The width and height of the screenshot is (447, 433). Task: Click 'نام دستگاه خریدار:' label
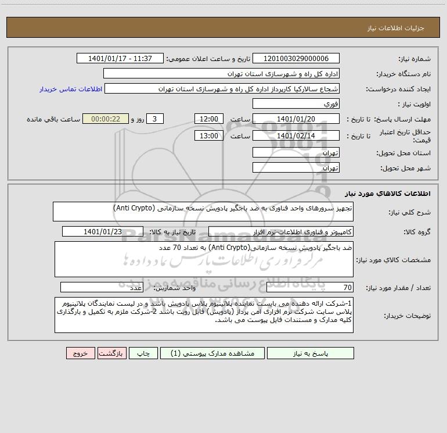click(403, 74)
